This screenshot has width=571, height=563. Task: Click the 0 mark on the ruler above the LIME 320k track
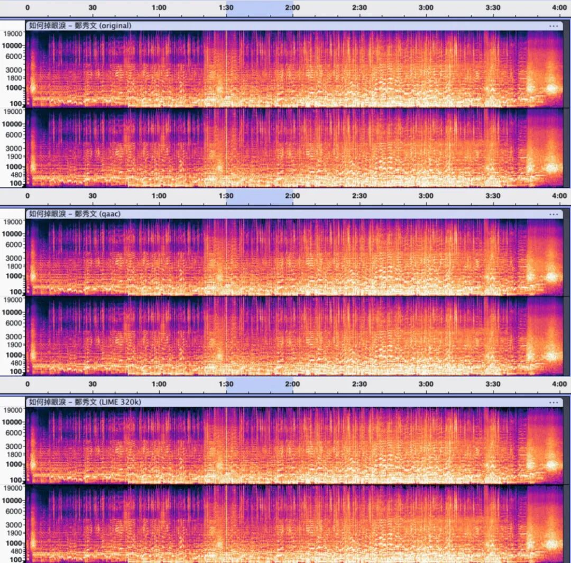[27, 384]
